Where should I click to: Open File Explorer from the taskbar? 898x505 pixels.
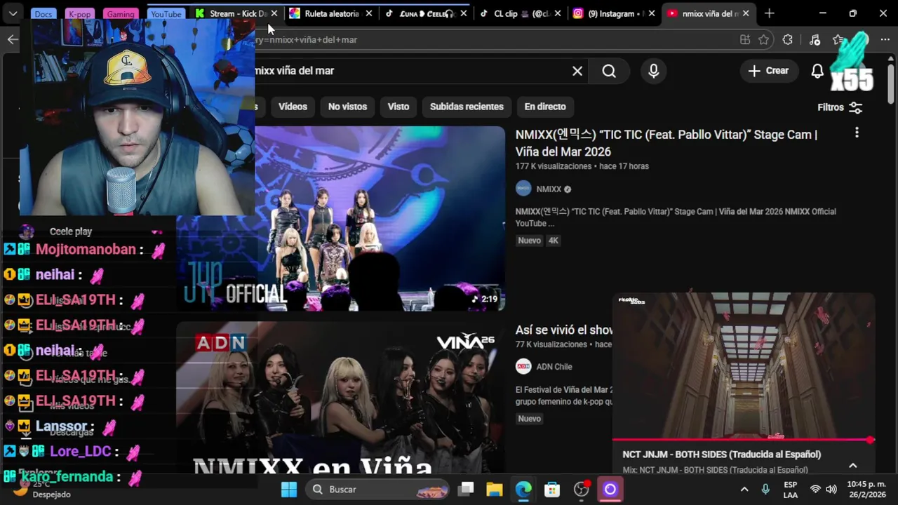[495, 489]
